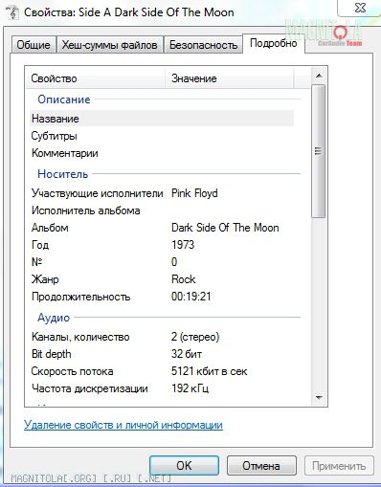Click the Описание group header
This screenshot has height=487, width=381.
pyautogui.click(x=64, y=100)
